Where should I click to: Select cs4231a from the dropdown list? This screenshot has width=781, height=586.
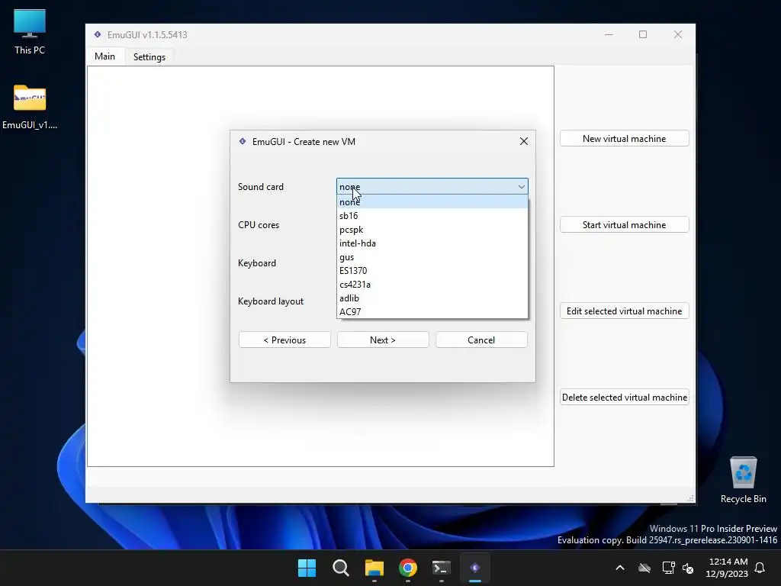coord(432,285)
